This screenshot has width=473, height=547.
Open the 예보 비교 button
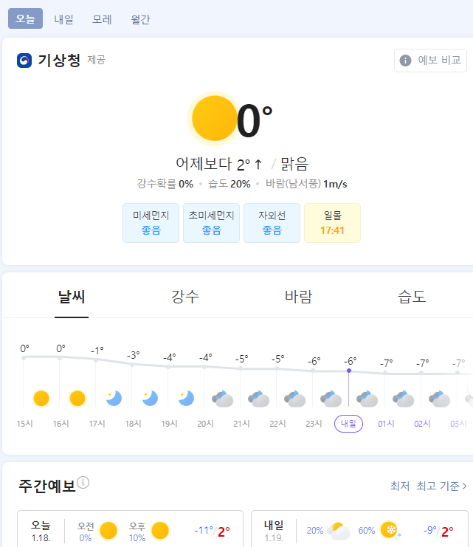(431, 61)
